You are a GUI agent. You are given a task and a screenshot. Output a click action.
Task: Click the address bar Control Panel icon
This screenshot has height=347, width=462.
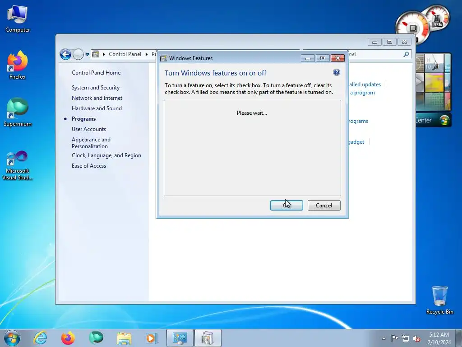click(x=96, y=54)
